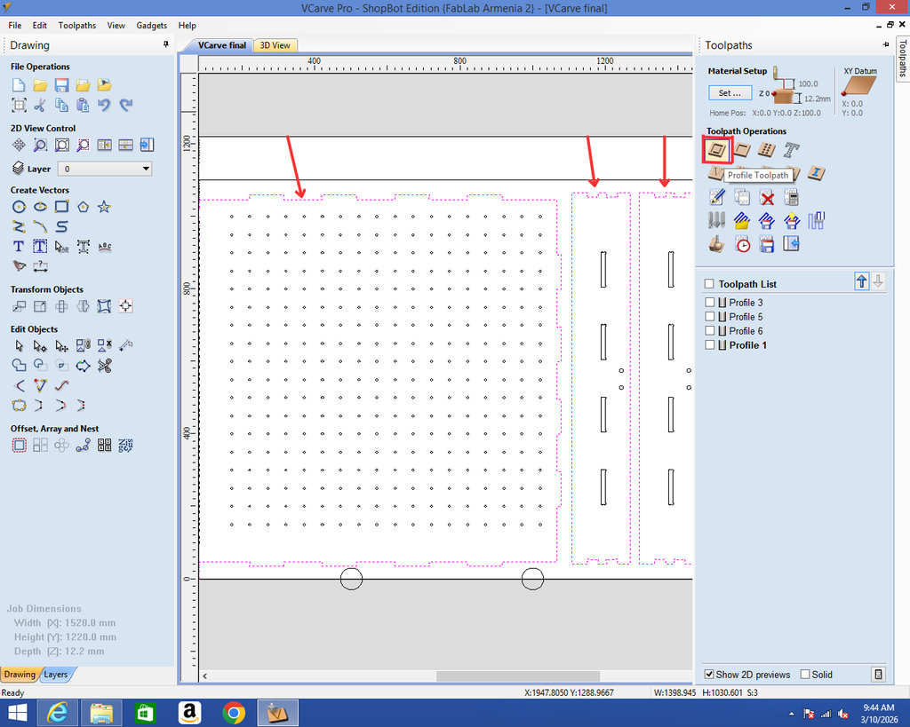
Task: Save toolpaths with the floppy G-code icon
Action: click(x=767, y=245)
